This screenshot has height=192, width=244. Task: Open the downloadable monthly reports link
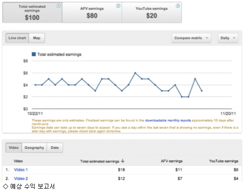click(168, 121)
